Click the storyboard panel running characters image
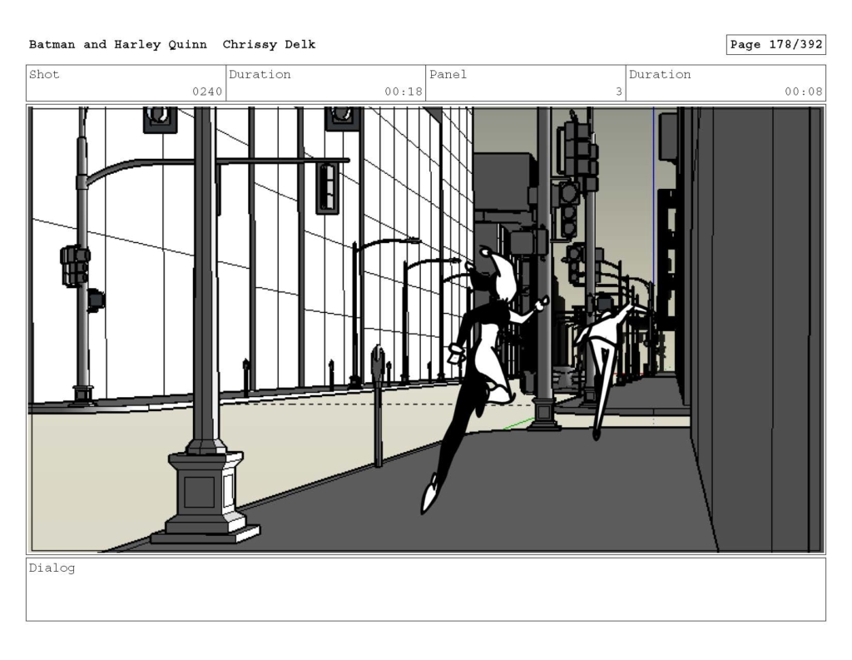Screen dimensions: 852x660 [x=426, y=330]
